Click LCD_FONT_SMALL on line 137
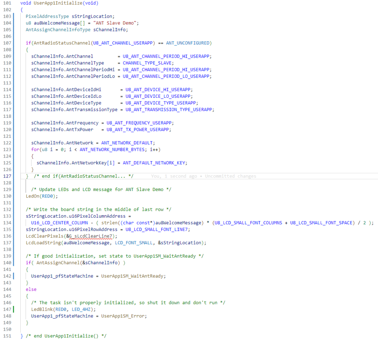Image resolution: width=378 pixels, height=341 pixels. point(134,243)
